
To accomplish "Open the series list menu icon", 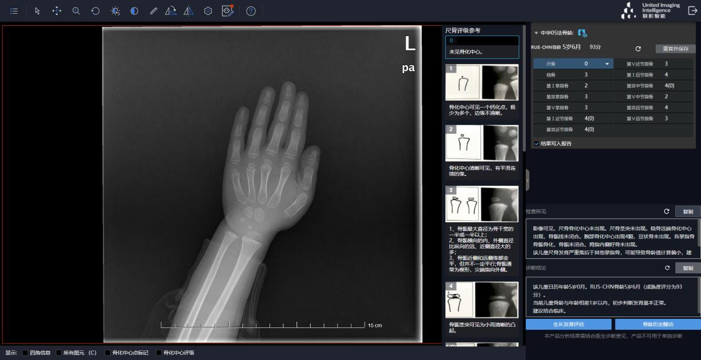I will (x=14, y=11).
